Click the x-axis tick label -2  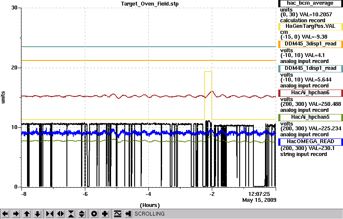click(212, 194)
